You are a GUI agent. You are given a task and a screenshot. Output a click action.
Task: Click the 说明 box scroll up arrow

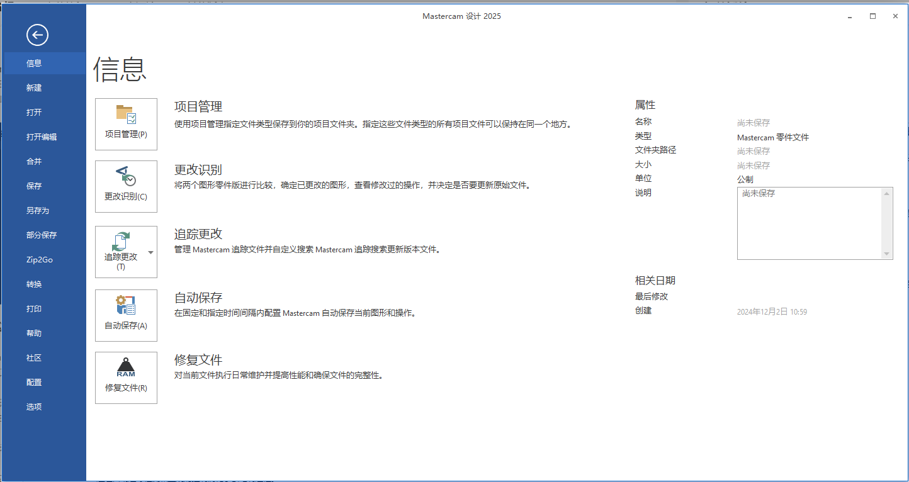click(887, 193)
